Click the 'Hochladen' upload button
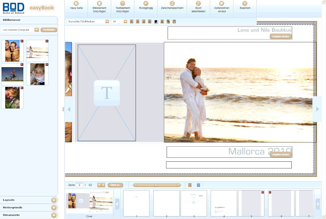This screenshot has width=326, height=219. click(x=49, y=30)
